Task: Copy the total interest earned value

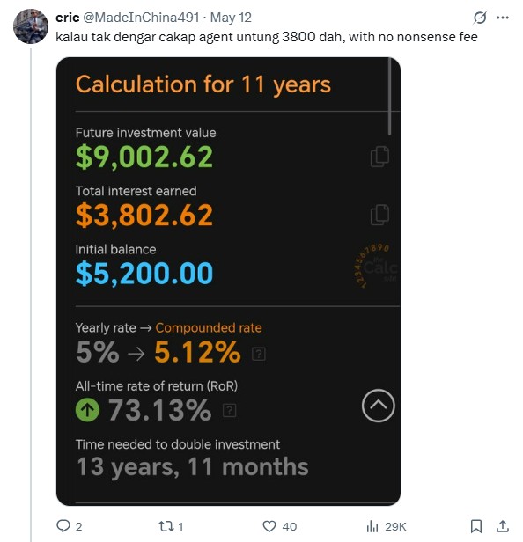Action: click(x=379, y=215)
